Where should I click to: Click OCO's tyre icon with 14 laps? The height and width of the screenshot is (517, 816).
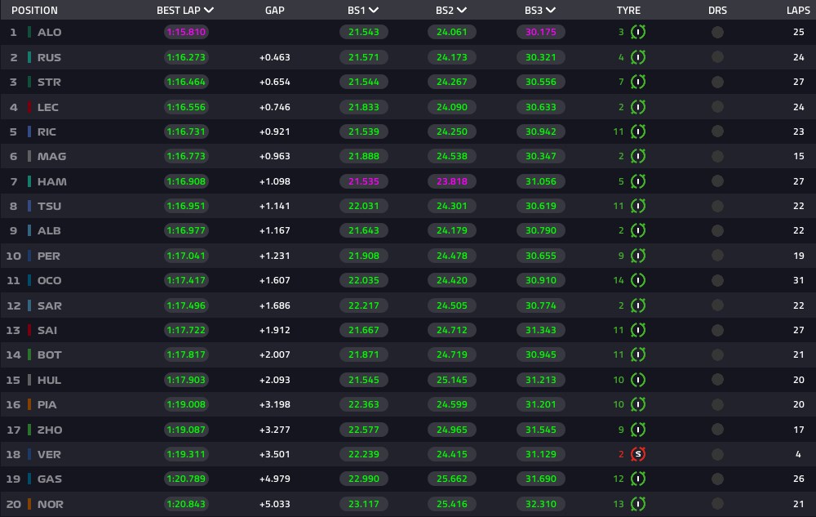coord(638,281)
